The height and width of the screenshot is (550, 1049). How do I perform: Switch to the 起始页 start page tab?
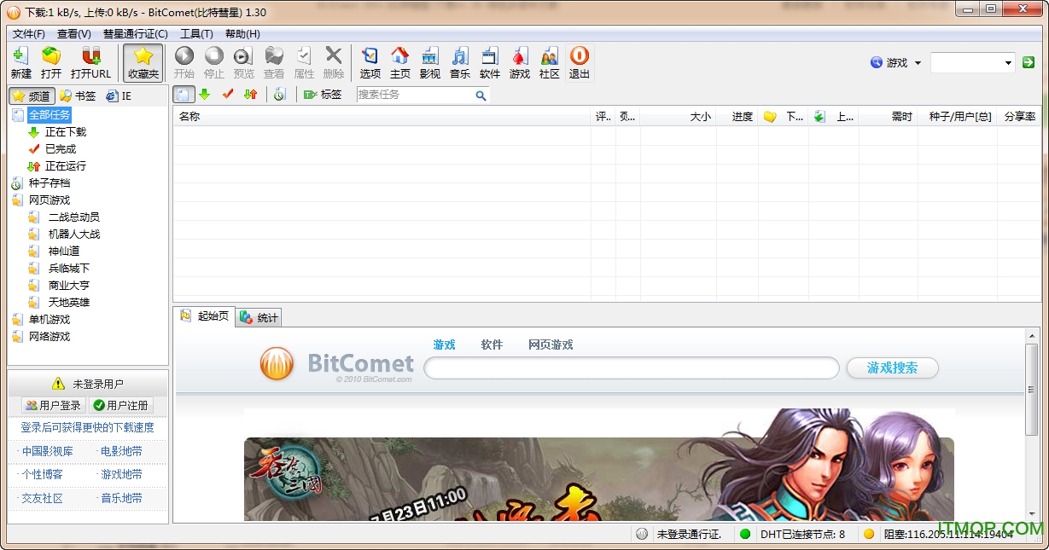coord(205,316)
